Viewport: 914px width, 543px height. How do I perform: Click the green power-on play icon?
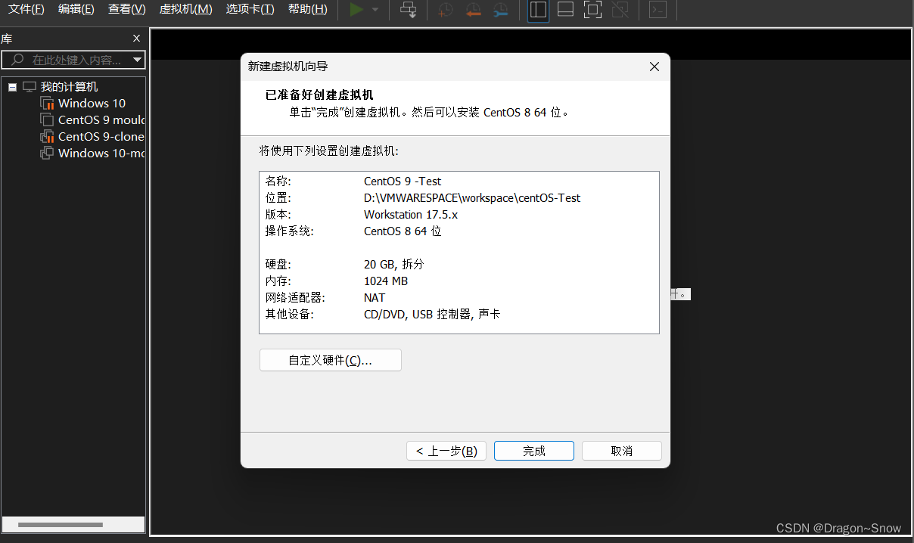tap(356, 10)
